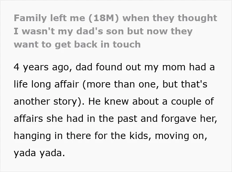Click the words 'but that's' ending the line
The image size is (232, 172).
[185, 84]
